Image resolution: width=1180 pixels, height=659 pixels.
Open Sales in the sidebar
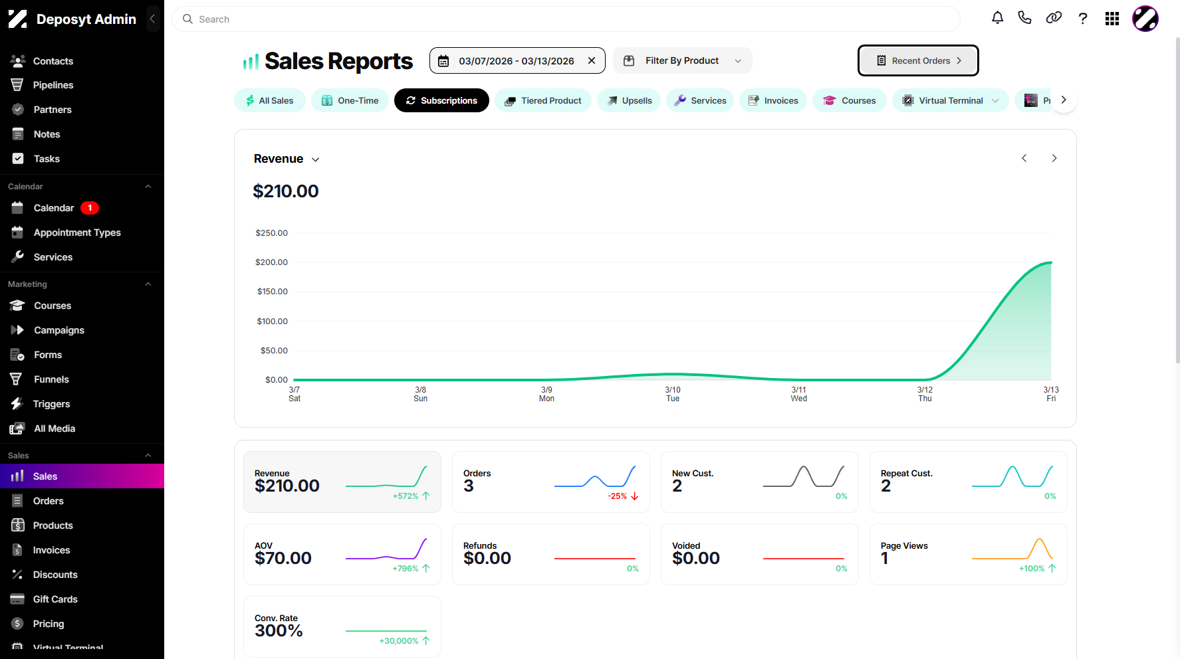point(82,476)
